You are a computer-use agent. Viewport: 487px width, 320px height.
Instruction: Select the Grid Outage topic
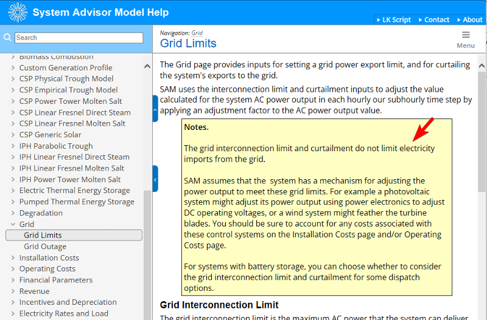click(x=45, y=247)
